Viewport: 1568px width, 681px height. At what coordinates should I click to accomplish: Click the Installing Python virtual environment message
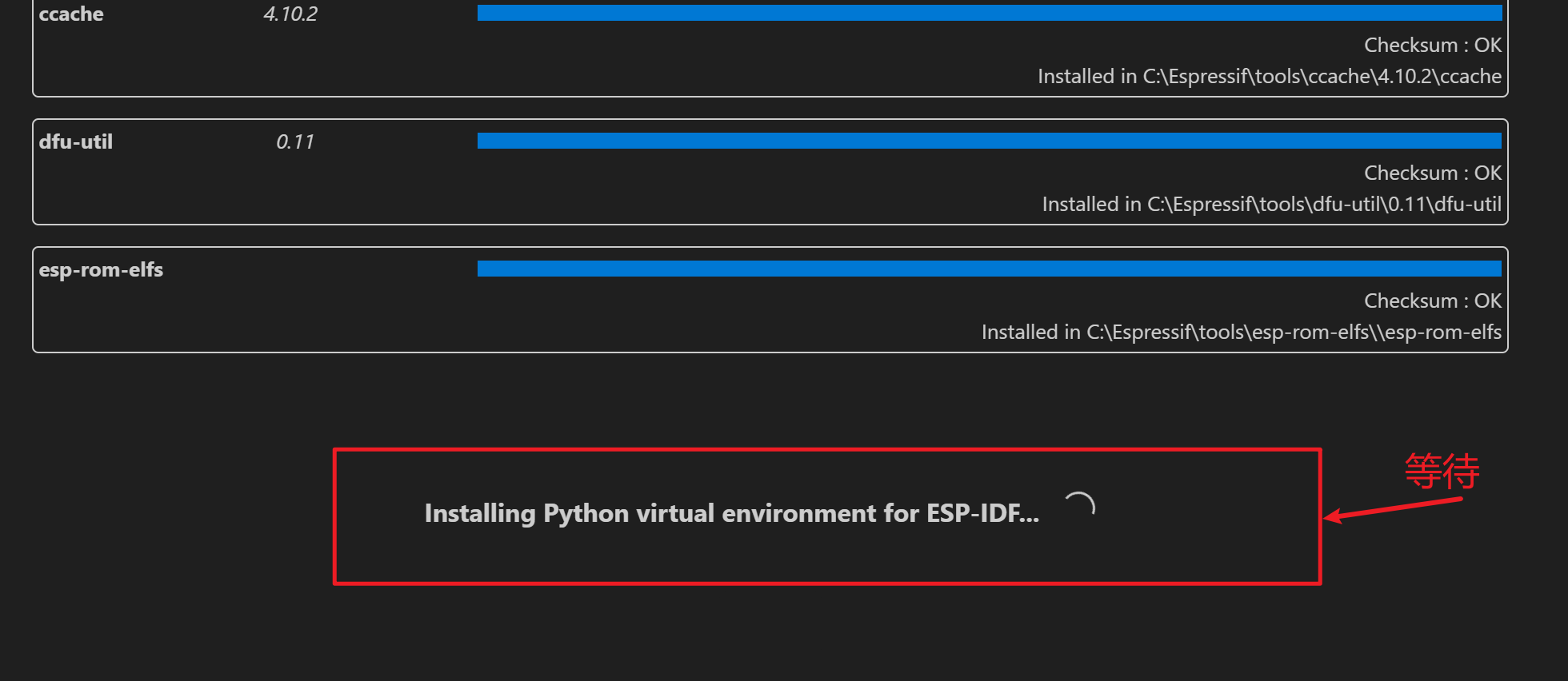730,513
